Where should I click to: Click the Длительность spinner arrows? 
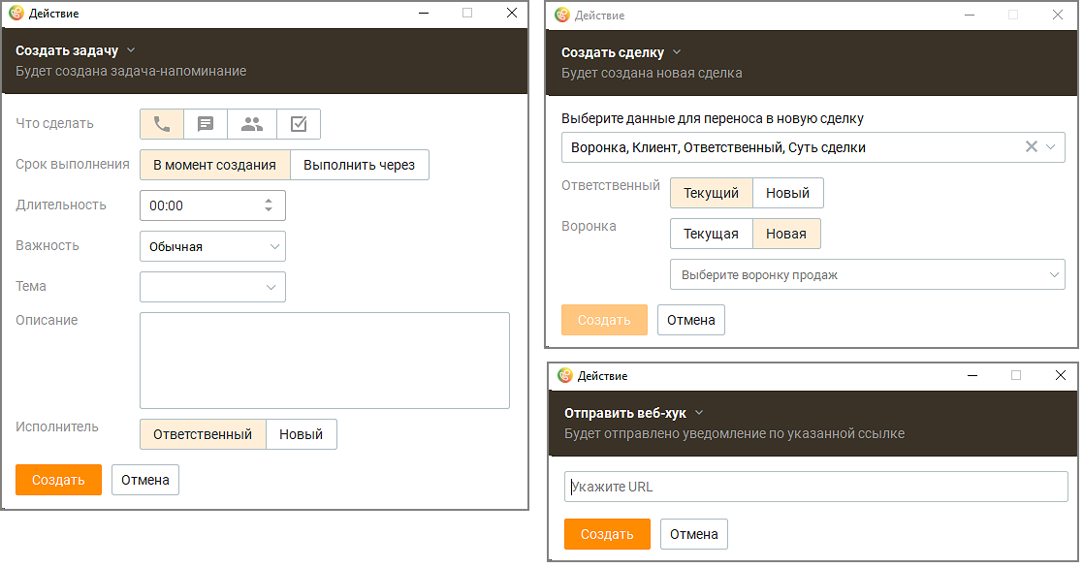point(269,205)
